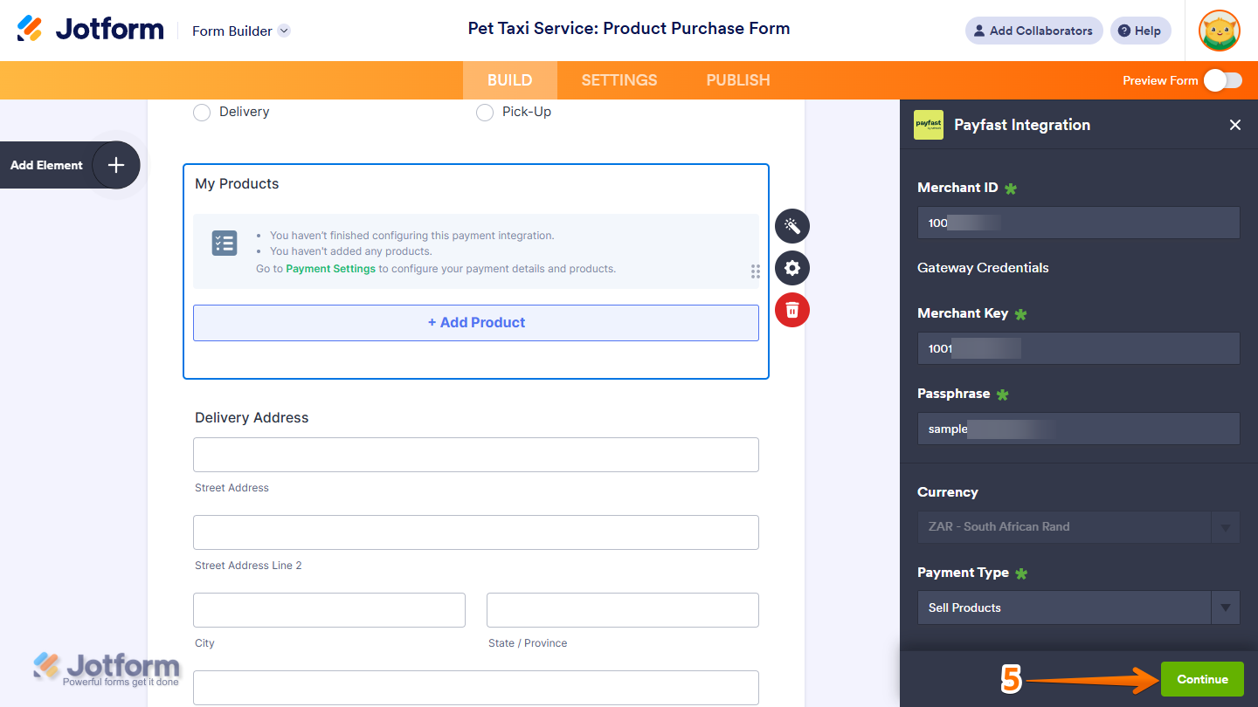Open field properties gear icon

point(791,268)
